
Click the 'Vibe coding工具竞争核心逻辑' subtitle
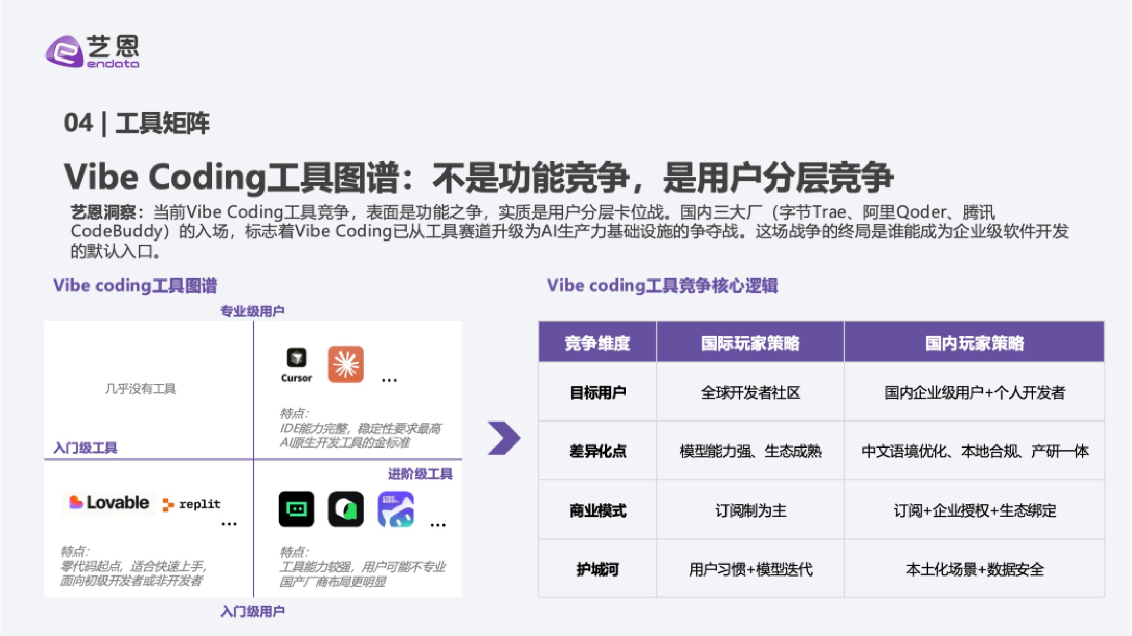[x=663, y=286]
